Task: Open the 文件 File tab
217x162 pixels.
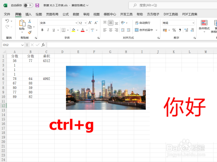Action: coord(7,14)
